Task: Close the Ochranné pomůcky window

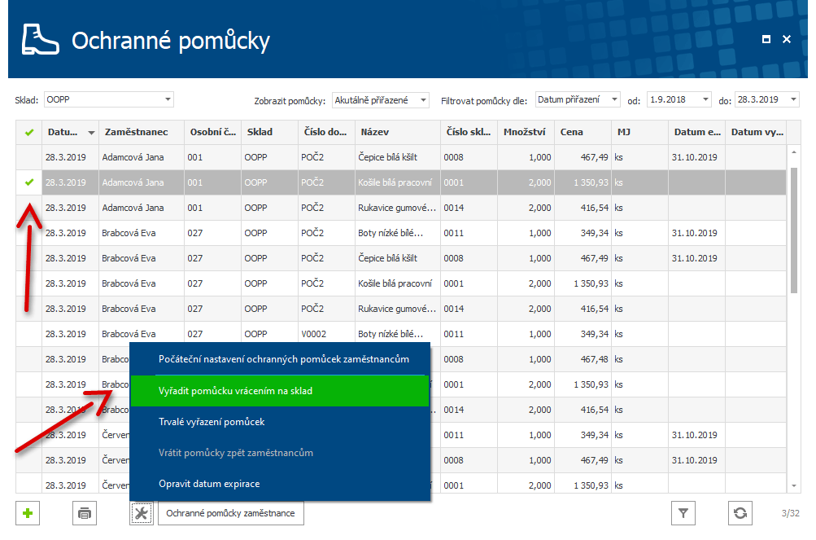Action: click(x=787, y=39)
